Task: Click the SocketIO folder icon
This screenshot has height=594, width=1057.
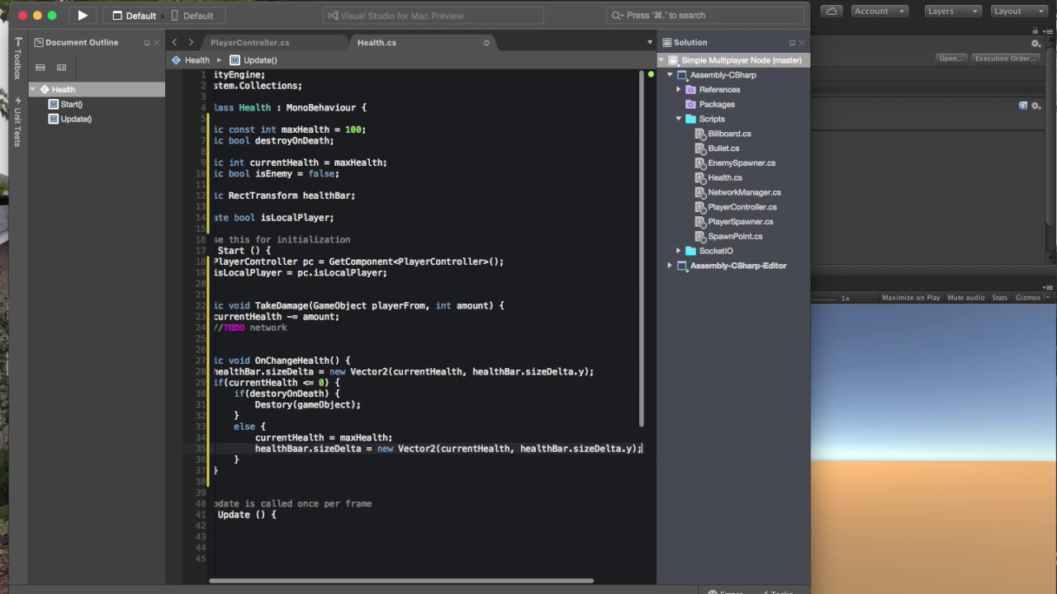Action: click(691, 251)
